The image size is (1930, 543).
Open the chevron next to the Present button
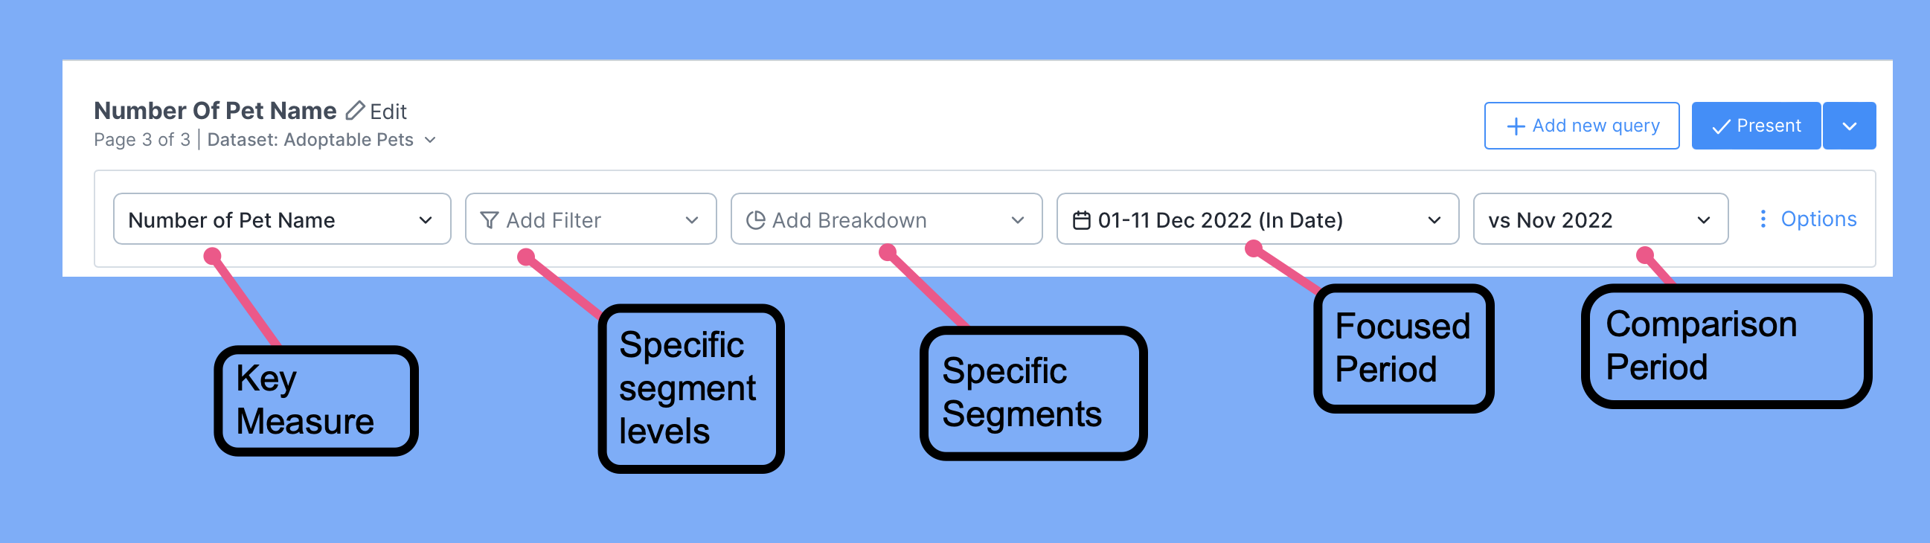click(x=1850, y=125)
